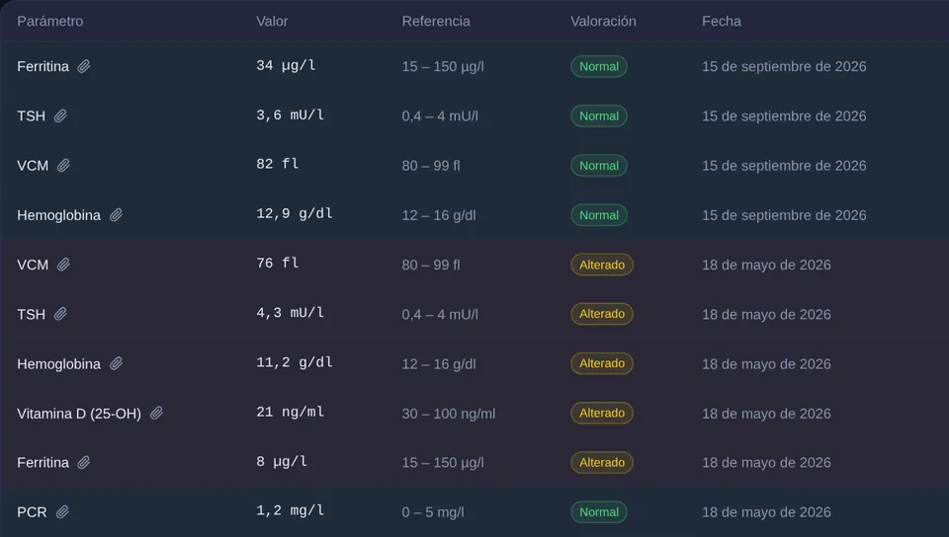
Task: Click reference range 0 – 5 mg/l
Action: 433,512
